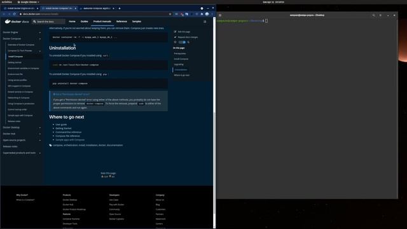Select Install Compose in sidebar
This screenshot has height=229, width=407.
[x=15, y=57]
